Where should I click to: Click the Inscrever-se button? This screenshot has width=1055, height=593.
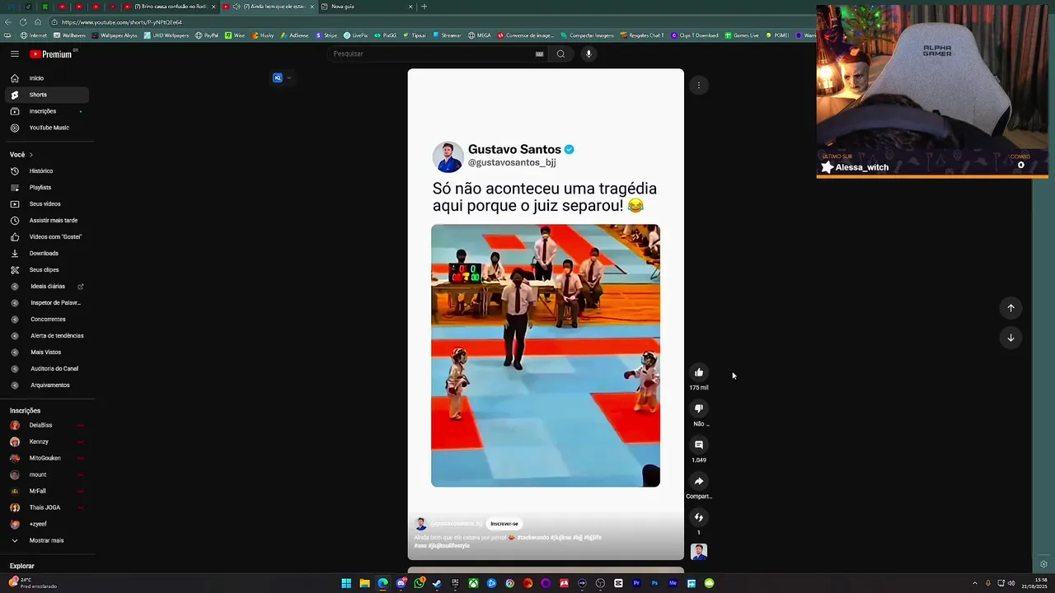point(504,524)
